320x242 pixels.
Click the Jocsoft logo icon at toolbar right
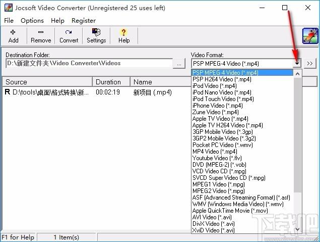[310, 36]
